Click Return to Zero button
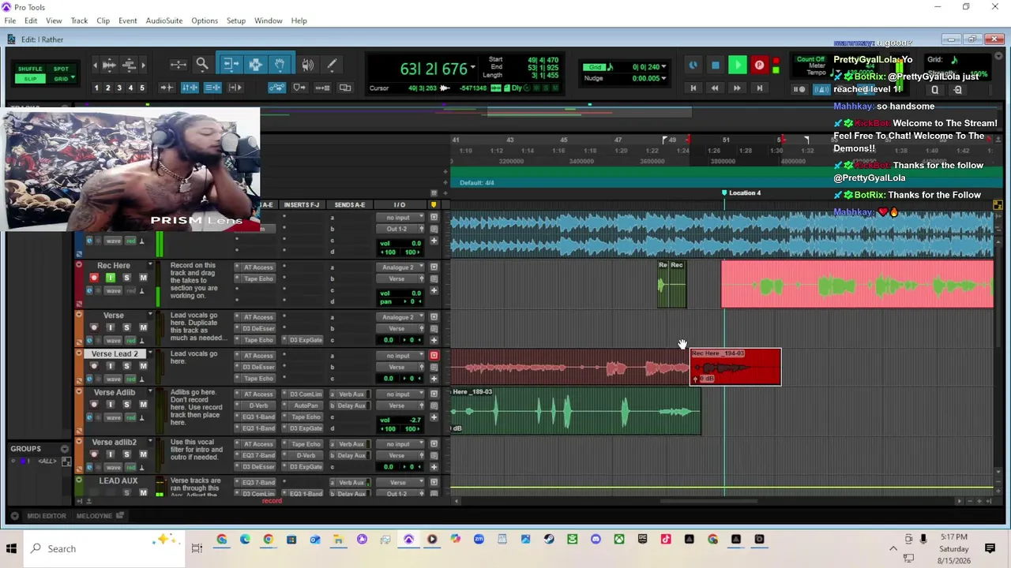The width and height of the screenshot is (1011, 568). (x=693, y=88)
